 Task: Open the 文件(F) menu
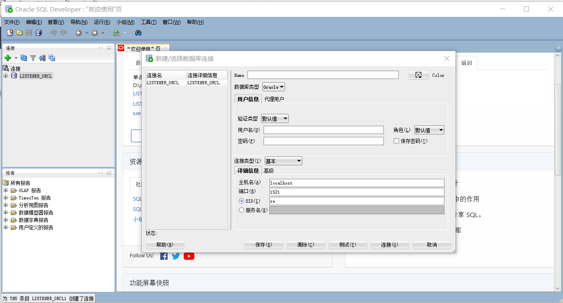coord(12,22)
